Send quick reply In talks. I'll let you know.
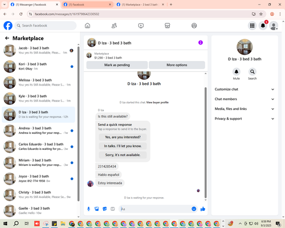 click(123, 146)
